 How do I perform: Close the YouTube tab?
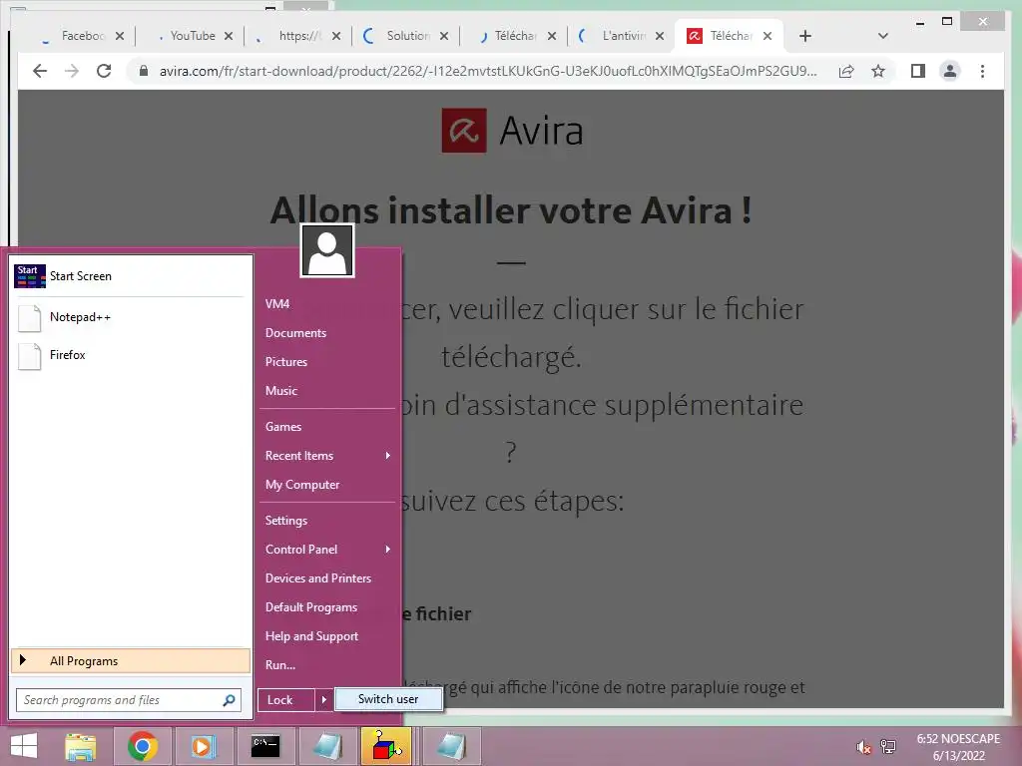[x=229, y=36]
